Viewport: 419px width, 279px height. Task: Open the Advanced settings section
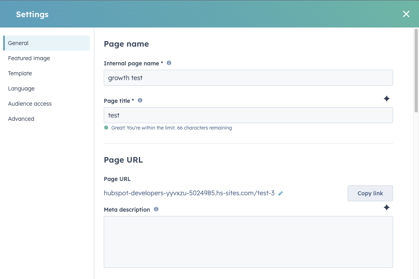click(x=21, y=118)
